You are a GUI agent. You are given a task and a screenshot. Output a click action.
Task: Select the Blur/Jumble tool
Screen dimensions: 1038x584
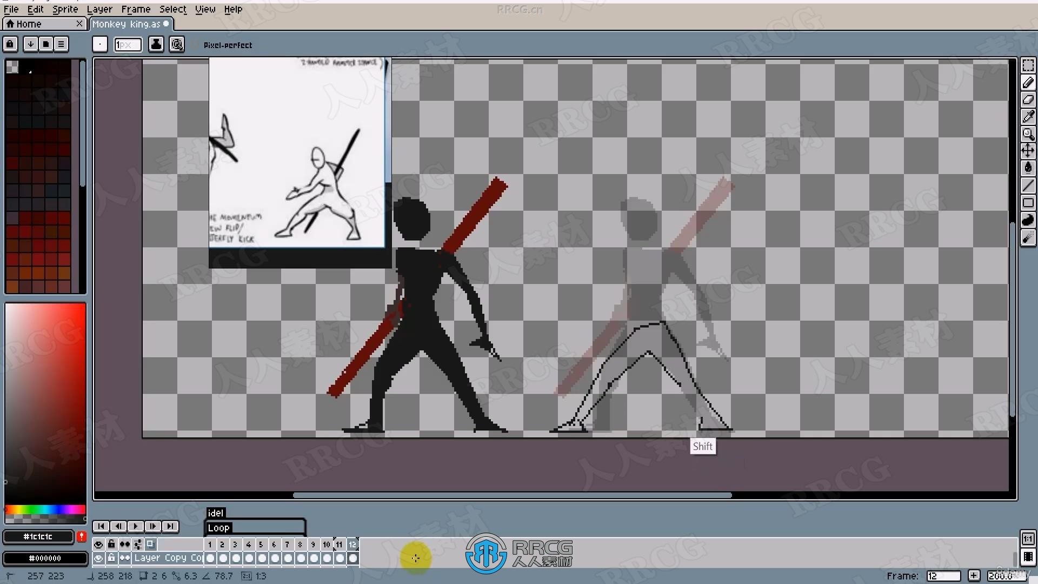[1028, 237]
